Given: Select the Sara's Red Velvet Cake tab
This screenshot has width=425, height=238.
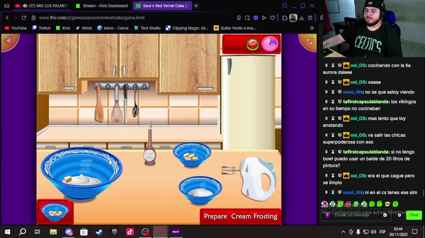Looking at the screenshot, I should (162, 6).
